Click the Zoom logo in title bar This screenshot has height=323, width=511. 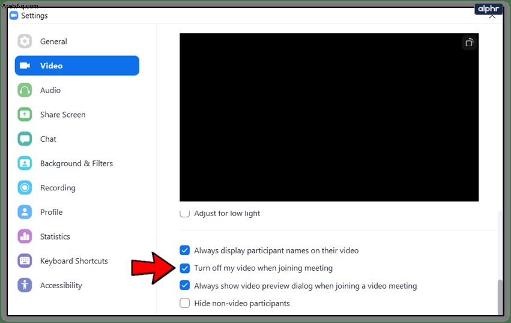(x=14, y=16)
